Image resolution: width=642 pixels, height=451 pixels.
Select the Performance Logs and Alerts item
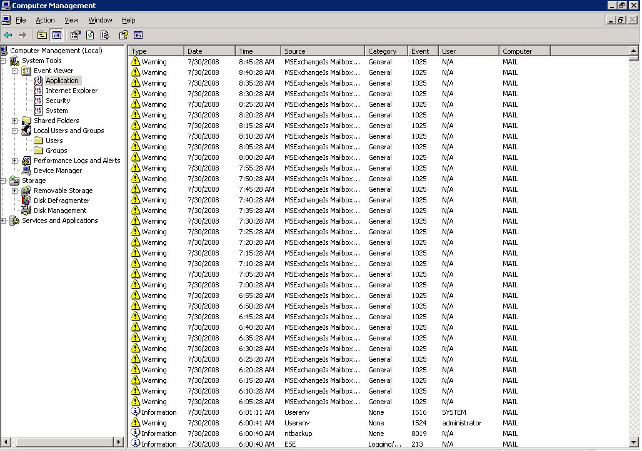(x=77, y=161)
